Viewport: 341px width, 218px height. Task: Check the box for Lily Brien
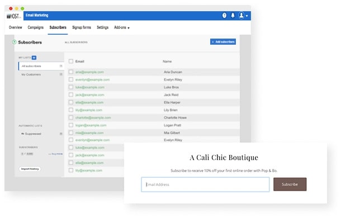coord(71,110)
